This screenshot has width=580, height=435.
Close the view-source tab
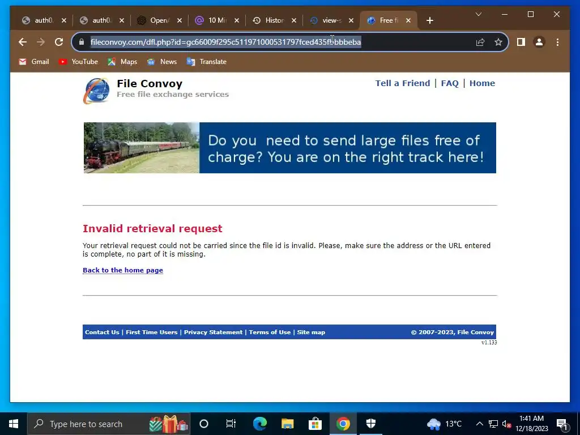[351, 20]
